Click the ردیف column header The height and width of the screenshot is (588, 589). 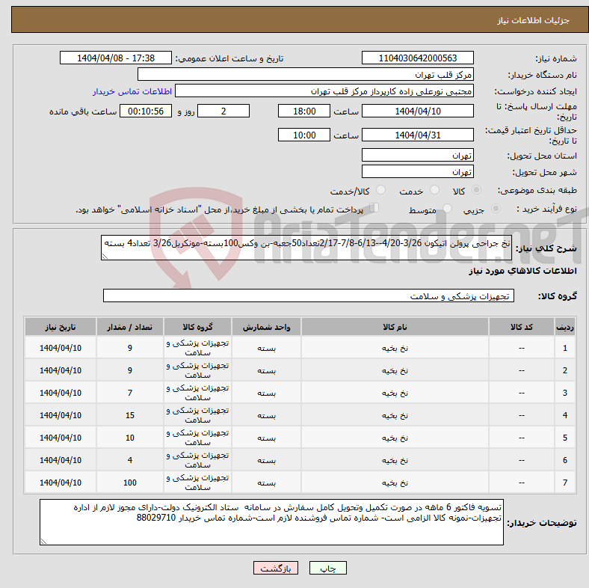coord(564,327)
